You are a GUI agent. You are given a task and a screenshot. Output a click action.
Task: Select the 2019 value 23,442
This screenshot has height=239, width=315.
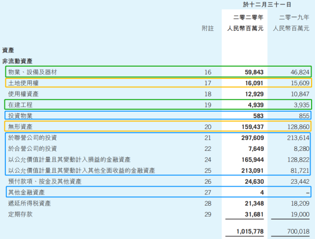point(300,182)
